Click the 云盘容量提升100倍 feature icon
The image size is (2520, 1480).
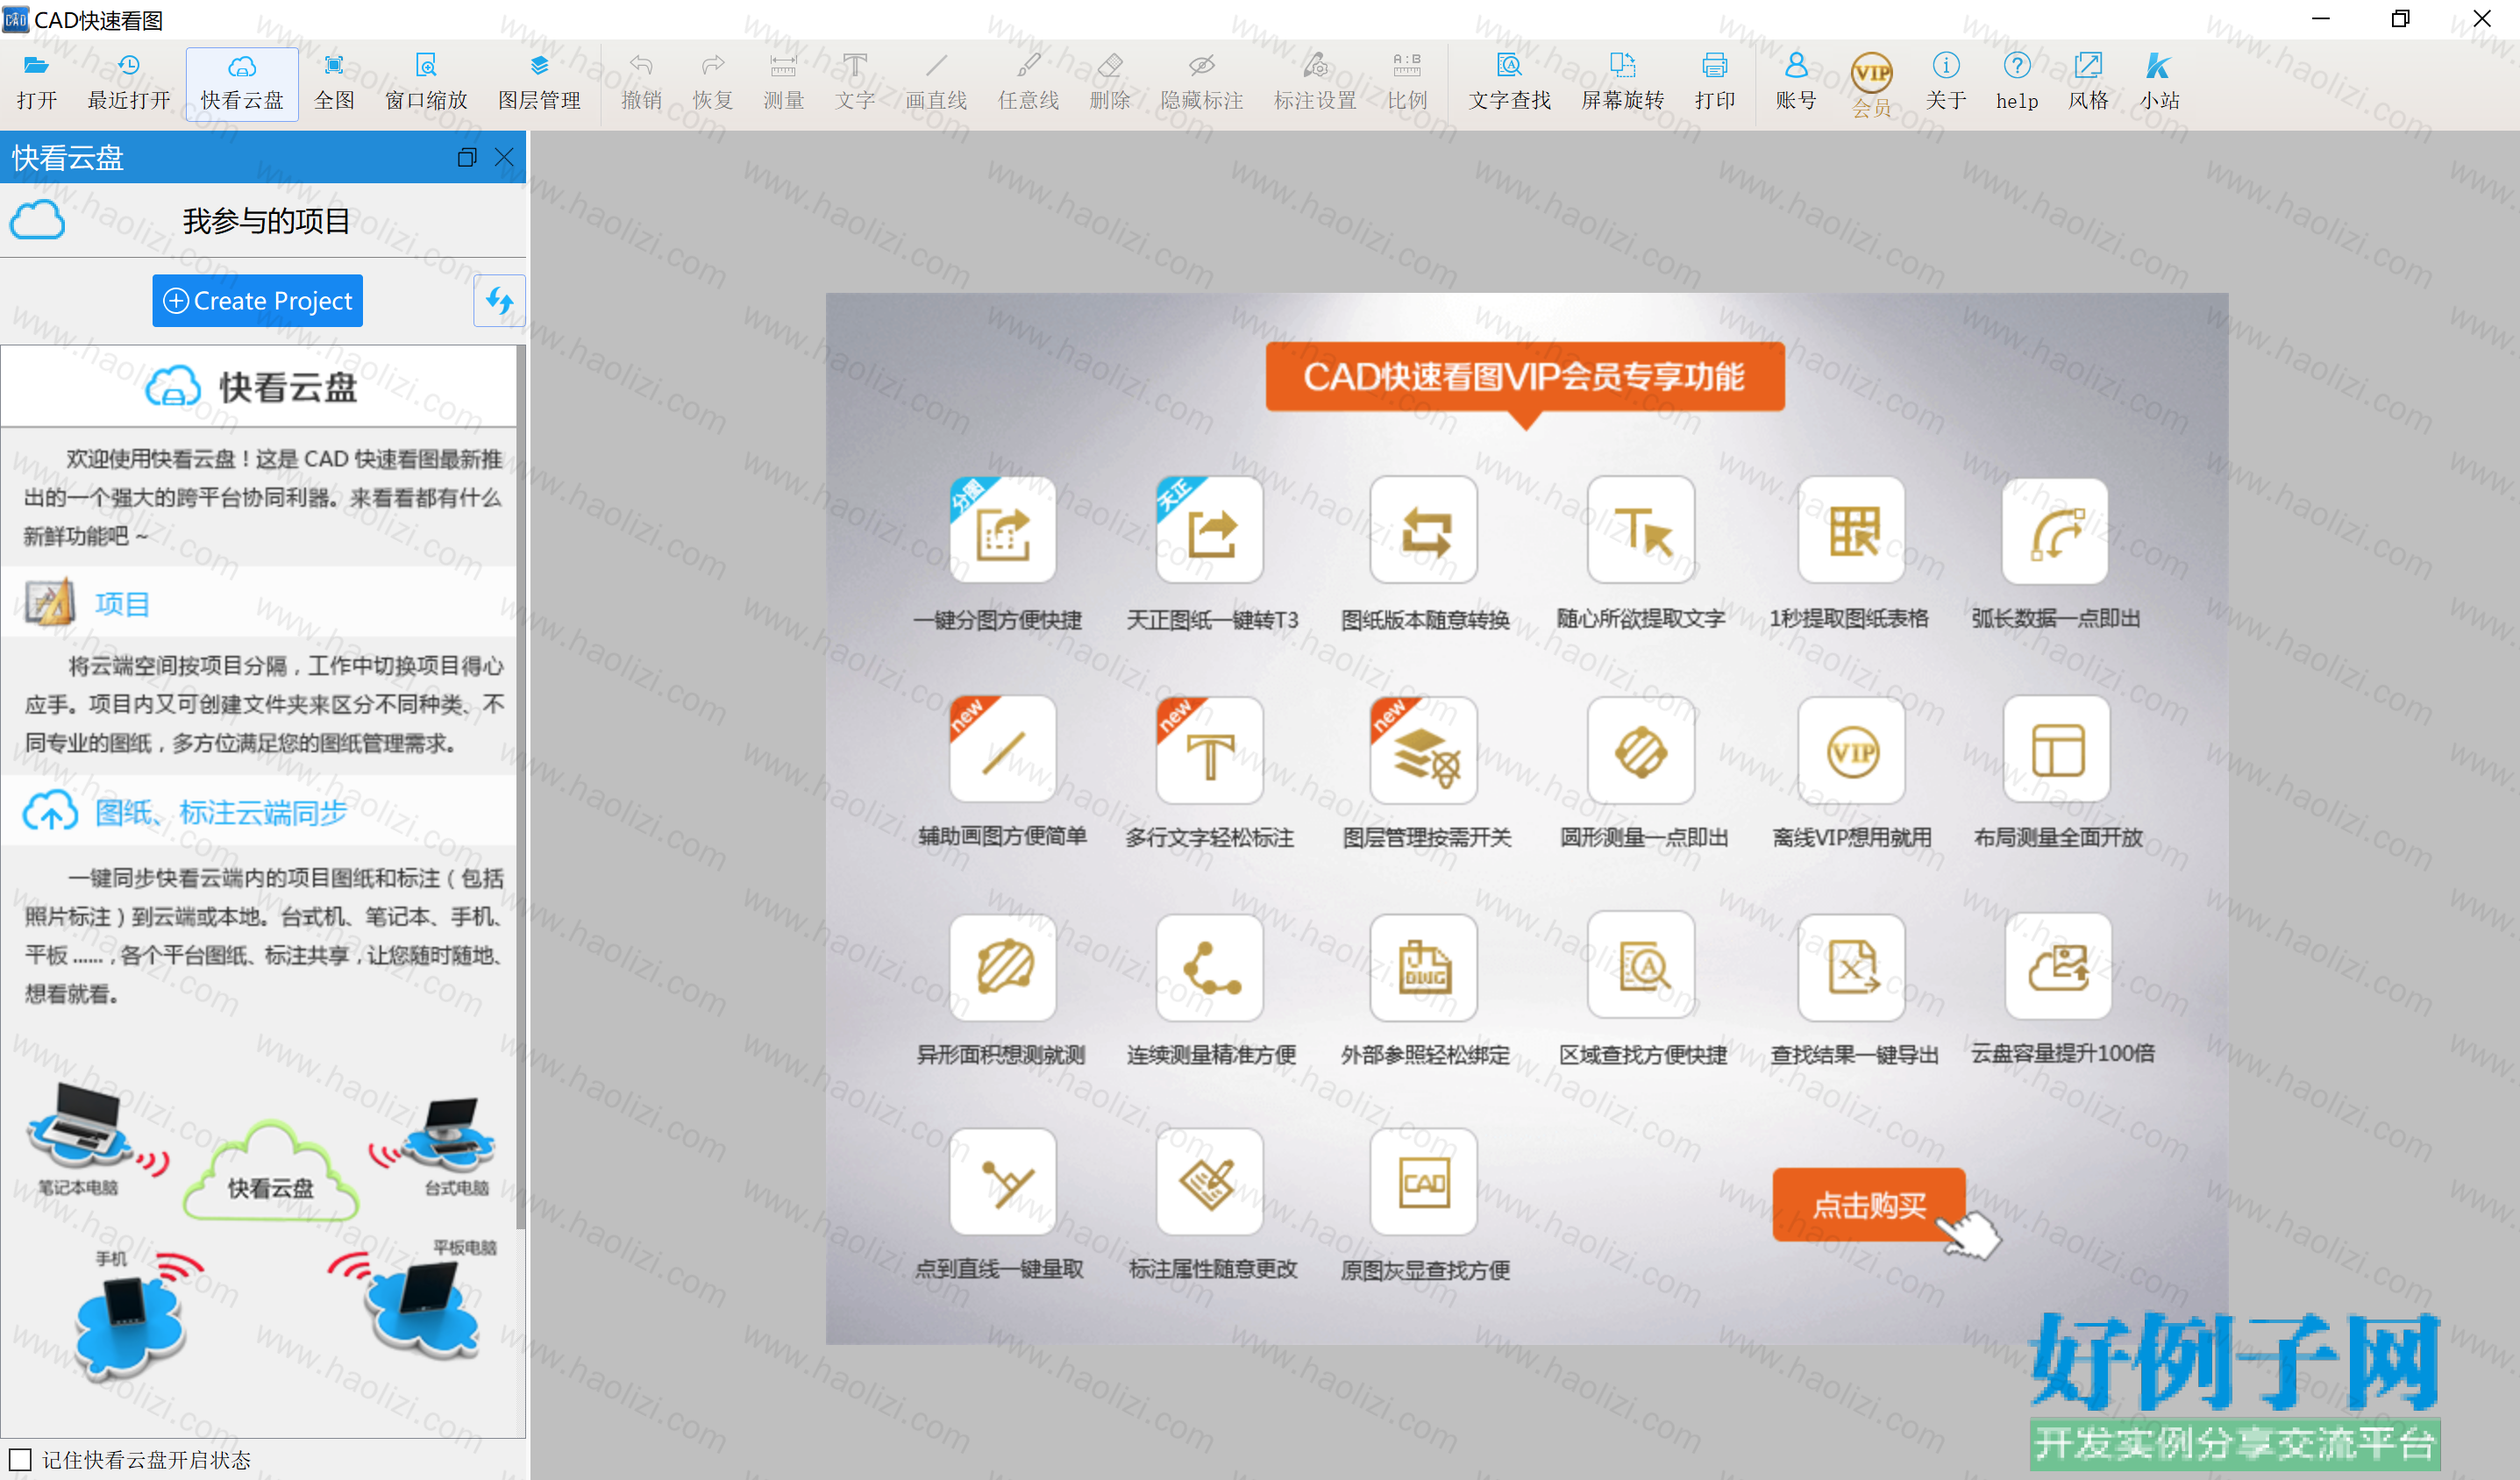(2058, 967)
